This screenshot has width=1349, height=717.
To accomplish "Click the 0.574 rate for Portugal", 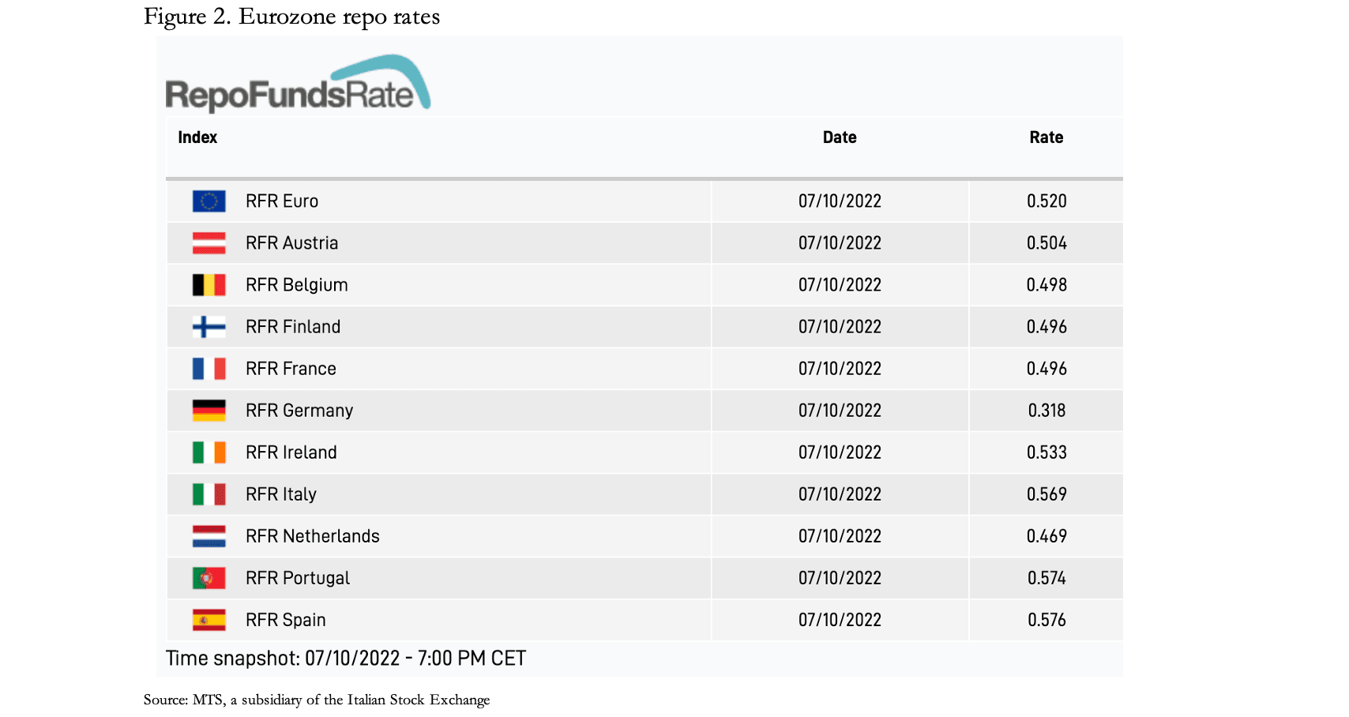I will pyautogui.click(x=1047, y=578).
